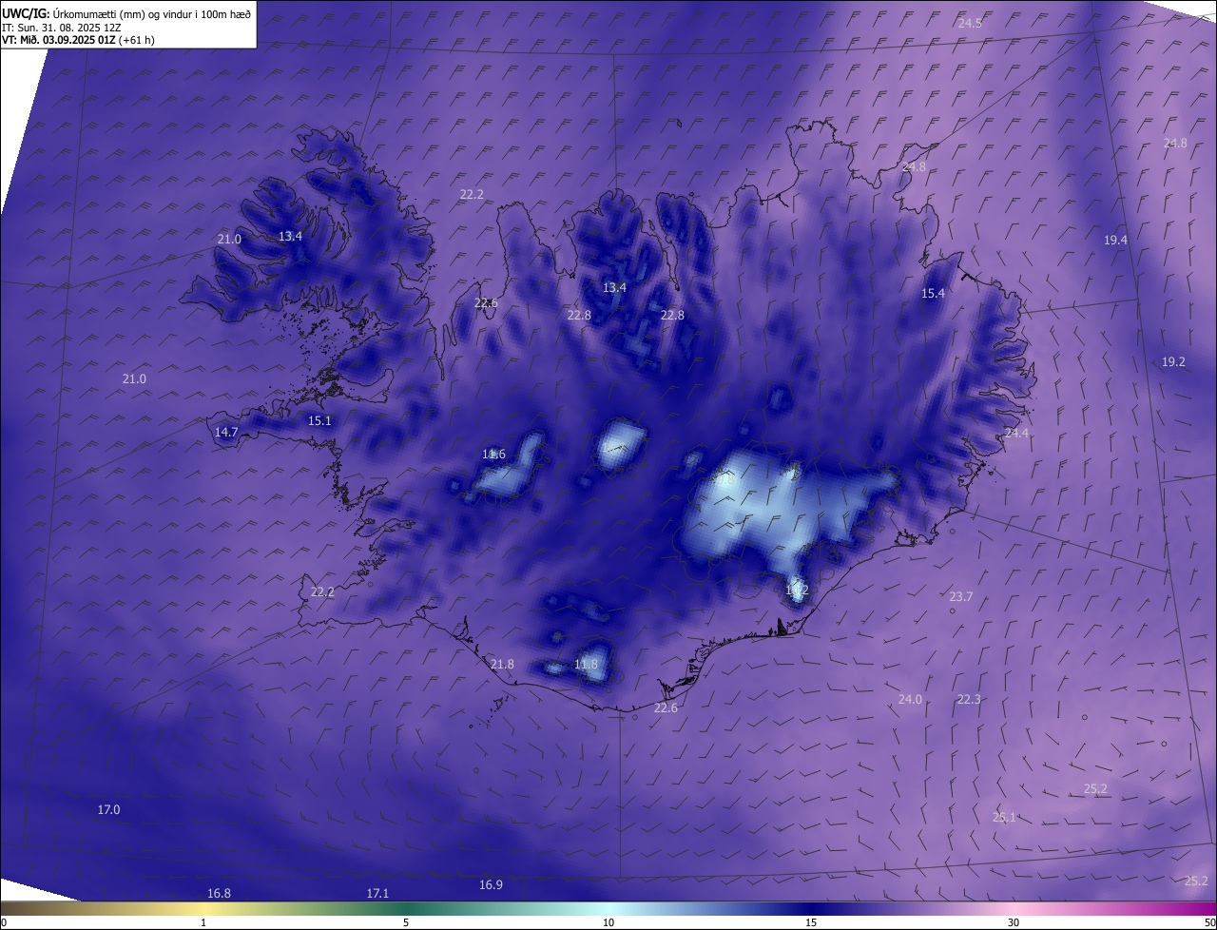Click the 5 tick on the color scale
The width and height of the screenshot is (1217, 930).
coord(406,922)
